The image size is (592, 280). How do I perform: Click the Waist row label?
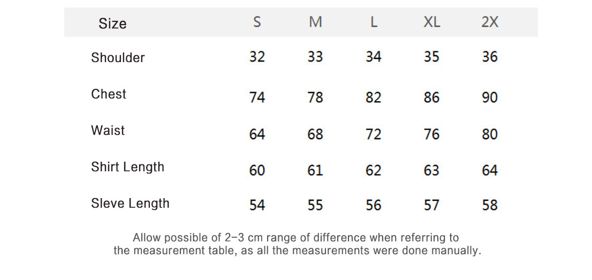click(x=108, y=131)
